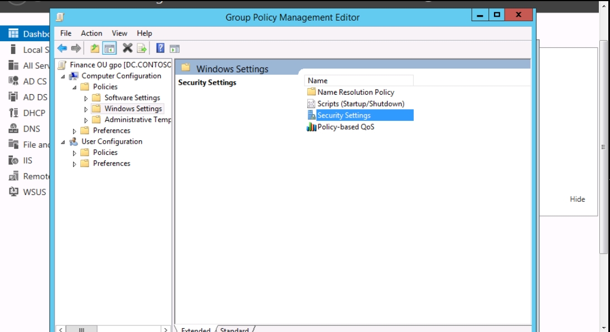
Task: Click the Name Resolution Policy folder icon
Action: pos(311,92)
